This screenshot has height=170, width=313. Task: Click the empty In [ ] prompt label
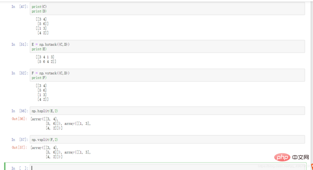[x=20, y=168]
